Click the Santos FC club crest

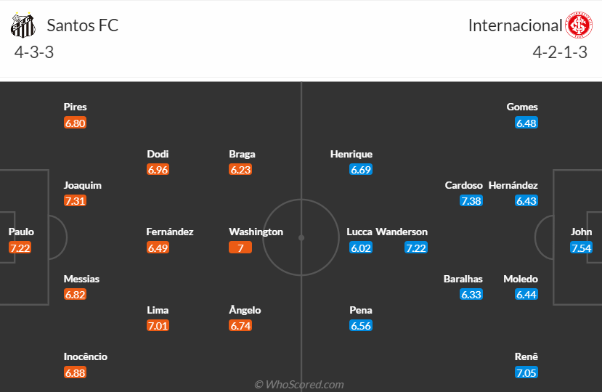tap(23, 25)
